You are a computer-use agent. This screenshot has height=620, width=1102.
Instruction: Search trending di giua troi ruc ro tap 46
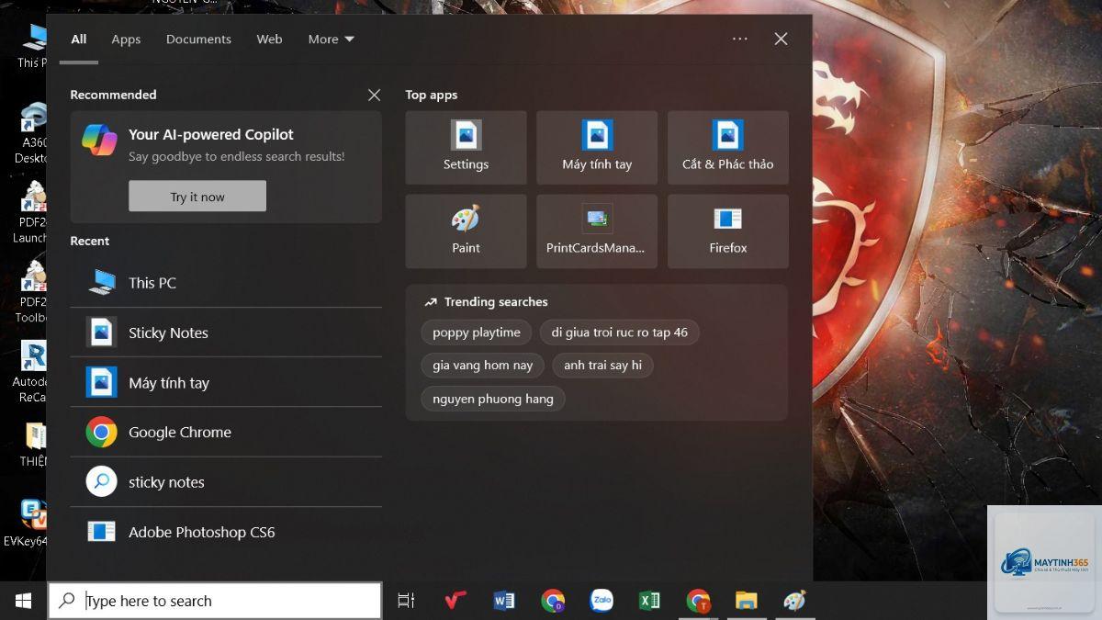point(620,333)
